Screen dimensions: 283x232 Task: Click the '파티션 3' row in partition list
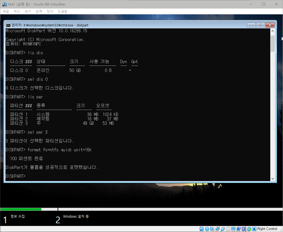coord(62,123)
